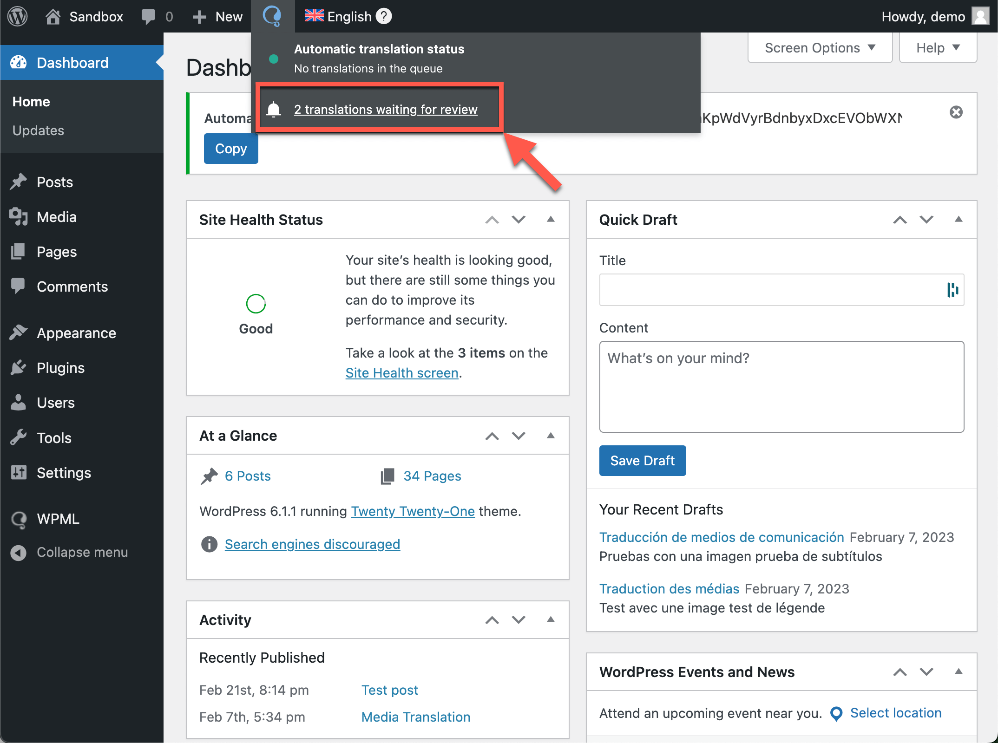Toggle the At a Glance panel triangle
Viewport: 998px width, 743px height.
551,436
